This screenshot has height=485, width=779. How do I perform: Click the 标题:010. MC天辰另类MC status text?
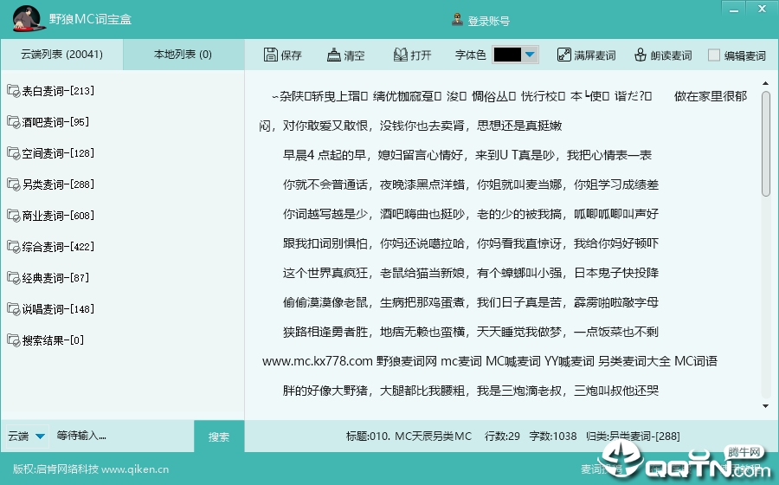[409, 436]
